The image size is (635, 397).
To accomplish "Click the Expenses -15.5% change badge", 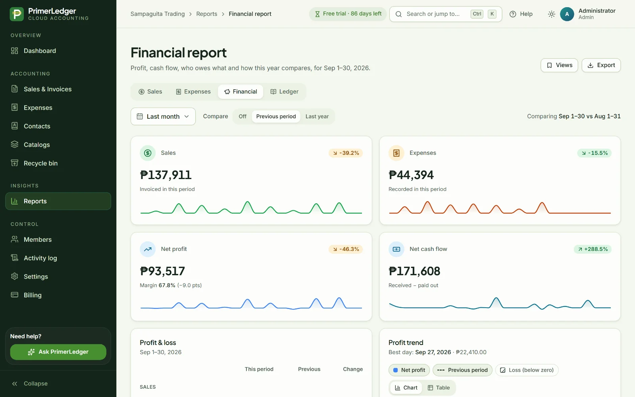I will click(x=594, y=153).
